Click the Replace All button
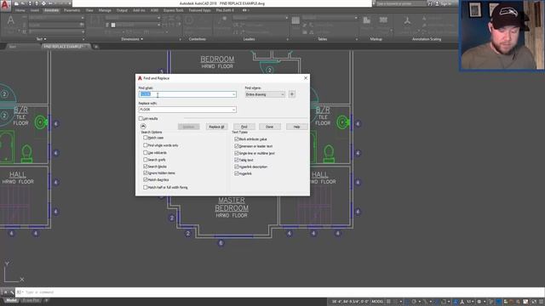The height and width of the screenshot is (306, 545). coord(216,127)
